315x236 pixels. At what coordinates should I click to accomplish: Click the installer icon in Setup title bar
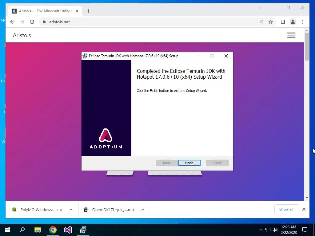[85, 56]
